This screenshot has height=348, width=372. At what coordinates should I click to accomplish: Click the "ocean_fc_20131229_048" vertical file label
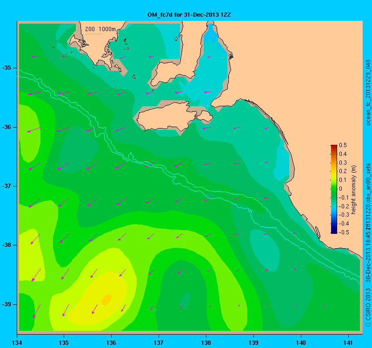(368, 92)
